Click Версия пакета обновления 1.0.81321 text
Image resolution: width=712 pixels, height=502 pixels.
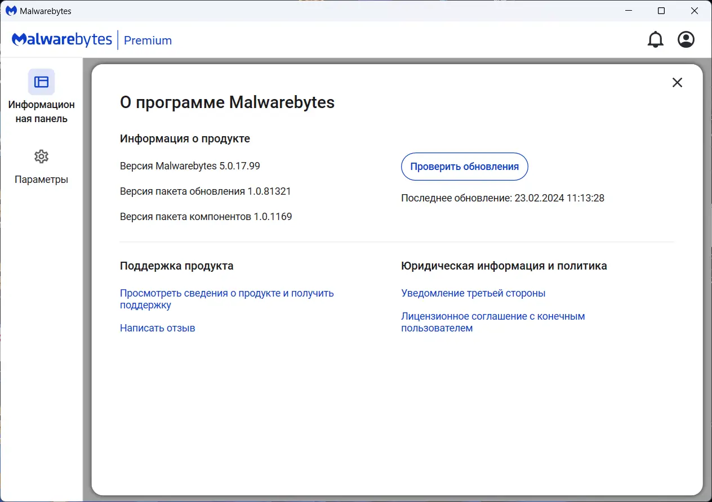[x=206, y=191]
